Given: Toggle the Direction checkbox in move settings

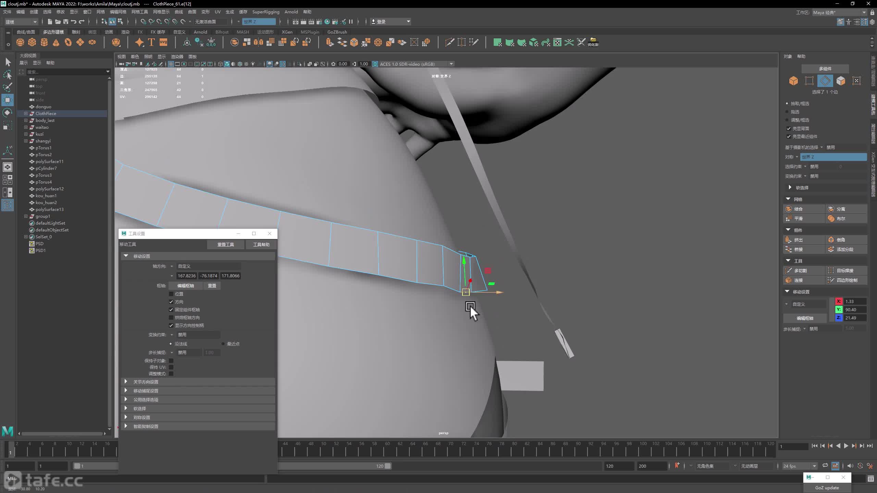Looking at the screenshot, I should click(171, 302).
